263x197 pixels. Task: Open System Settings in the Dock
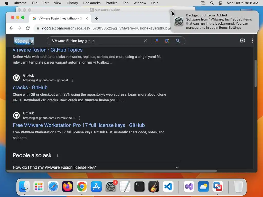click(x=111, y=186)
